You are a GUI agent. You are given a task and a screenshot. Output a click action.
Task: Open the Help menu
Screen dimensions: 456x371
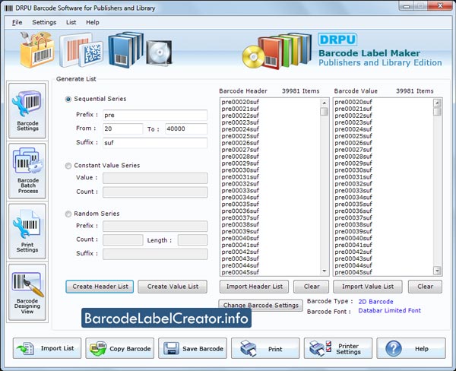click(93, 22)
